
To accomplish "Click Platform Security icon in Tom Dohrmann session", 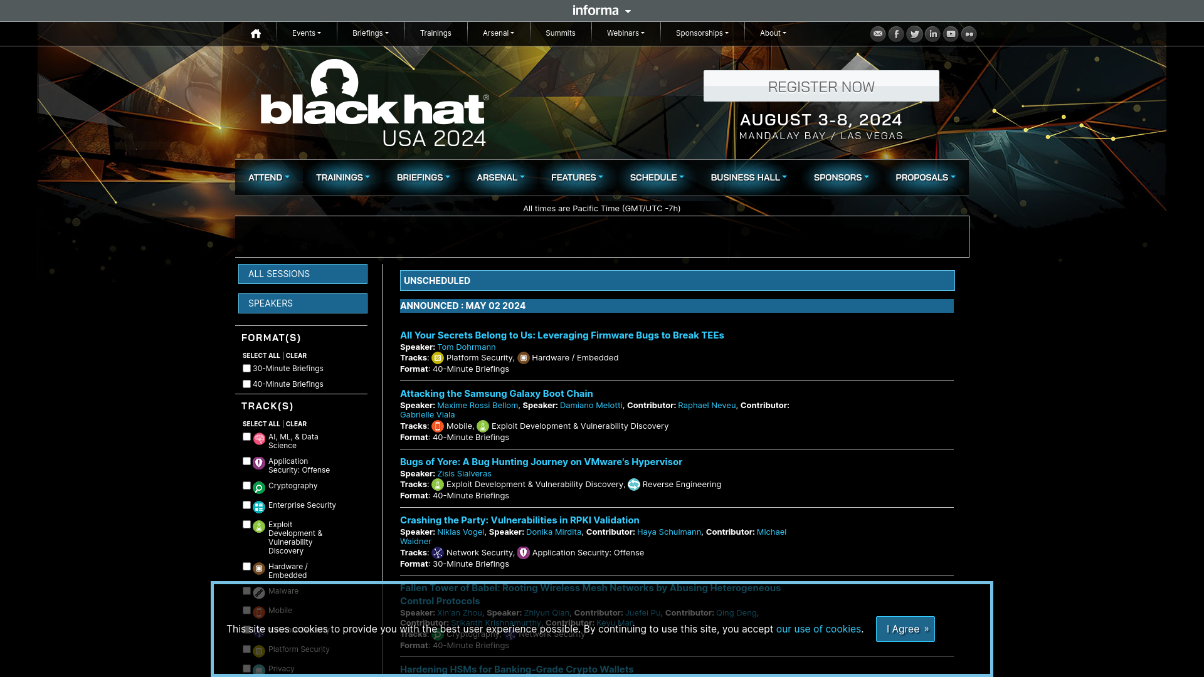I will [x=438, y=359].
